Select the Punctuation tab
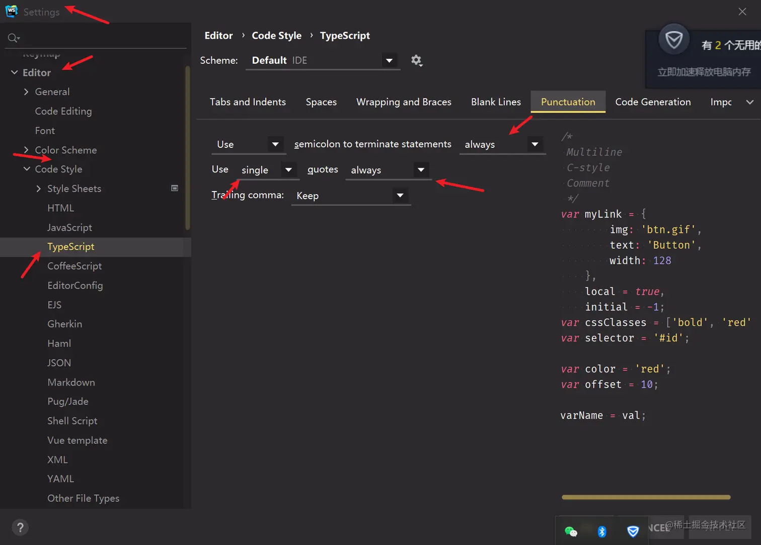Viewport: 761px width, 545px height. pos(568,102)
